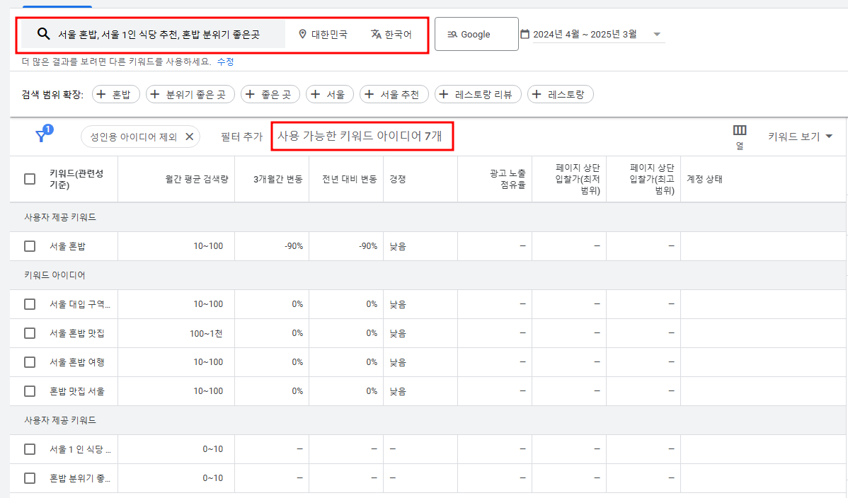Image resolution: width=848 pixels, height=498 pixels.
Task: Click 필터 추가 to add filter
Action: tap(241, 137)
